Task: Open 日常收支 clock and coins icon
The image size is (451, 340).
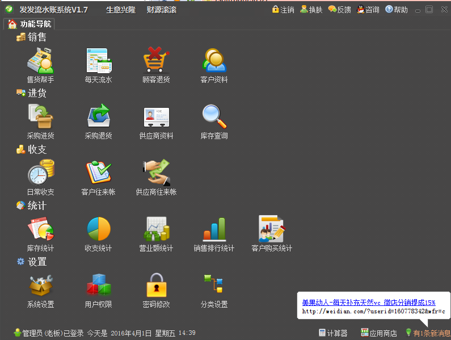Action: [40, 173]
